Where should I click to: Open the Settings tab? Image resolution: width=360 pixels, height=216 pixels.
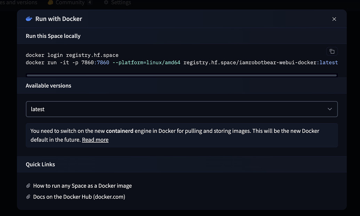pos(121,2)
